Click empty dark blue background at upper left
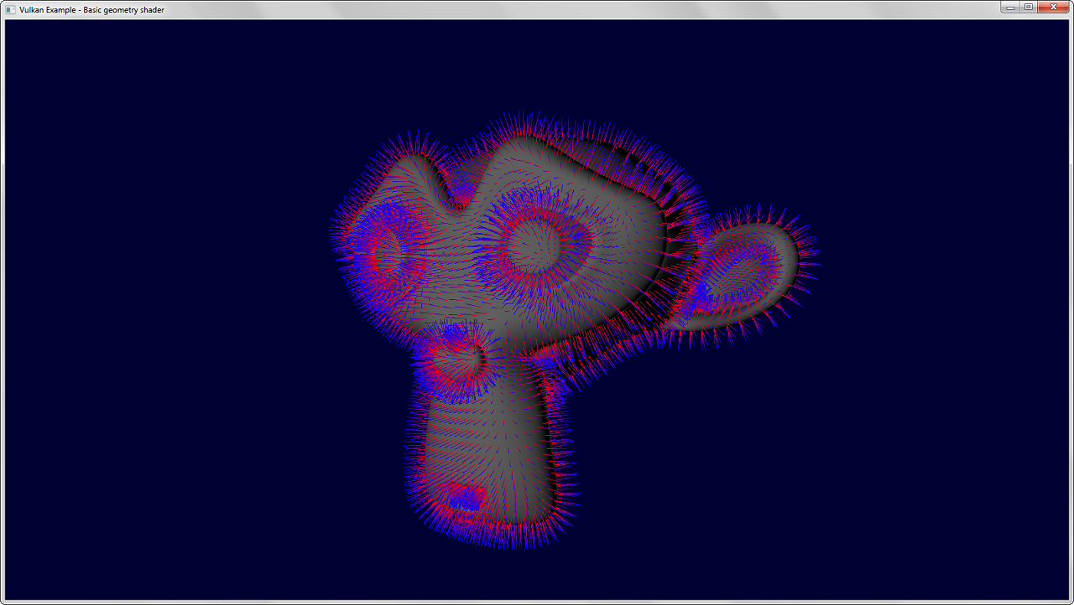 126,101
